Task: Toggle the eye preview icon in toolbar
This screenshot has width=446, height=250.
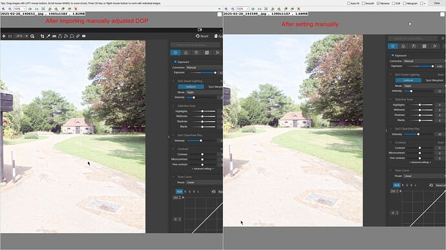Action: (83, 36)
